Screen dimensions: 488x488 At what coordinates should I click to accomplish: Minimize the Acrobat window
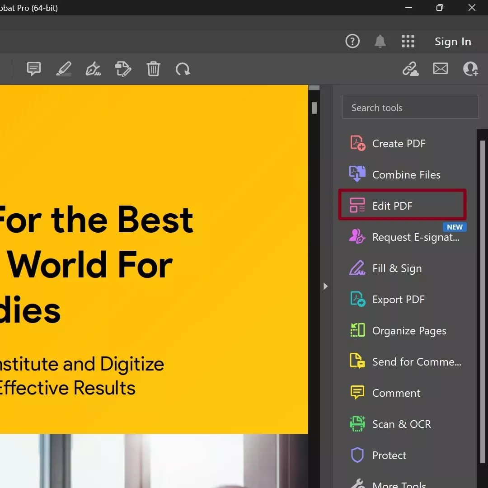click(x=408, y=8)
